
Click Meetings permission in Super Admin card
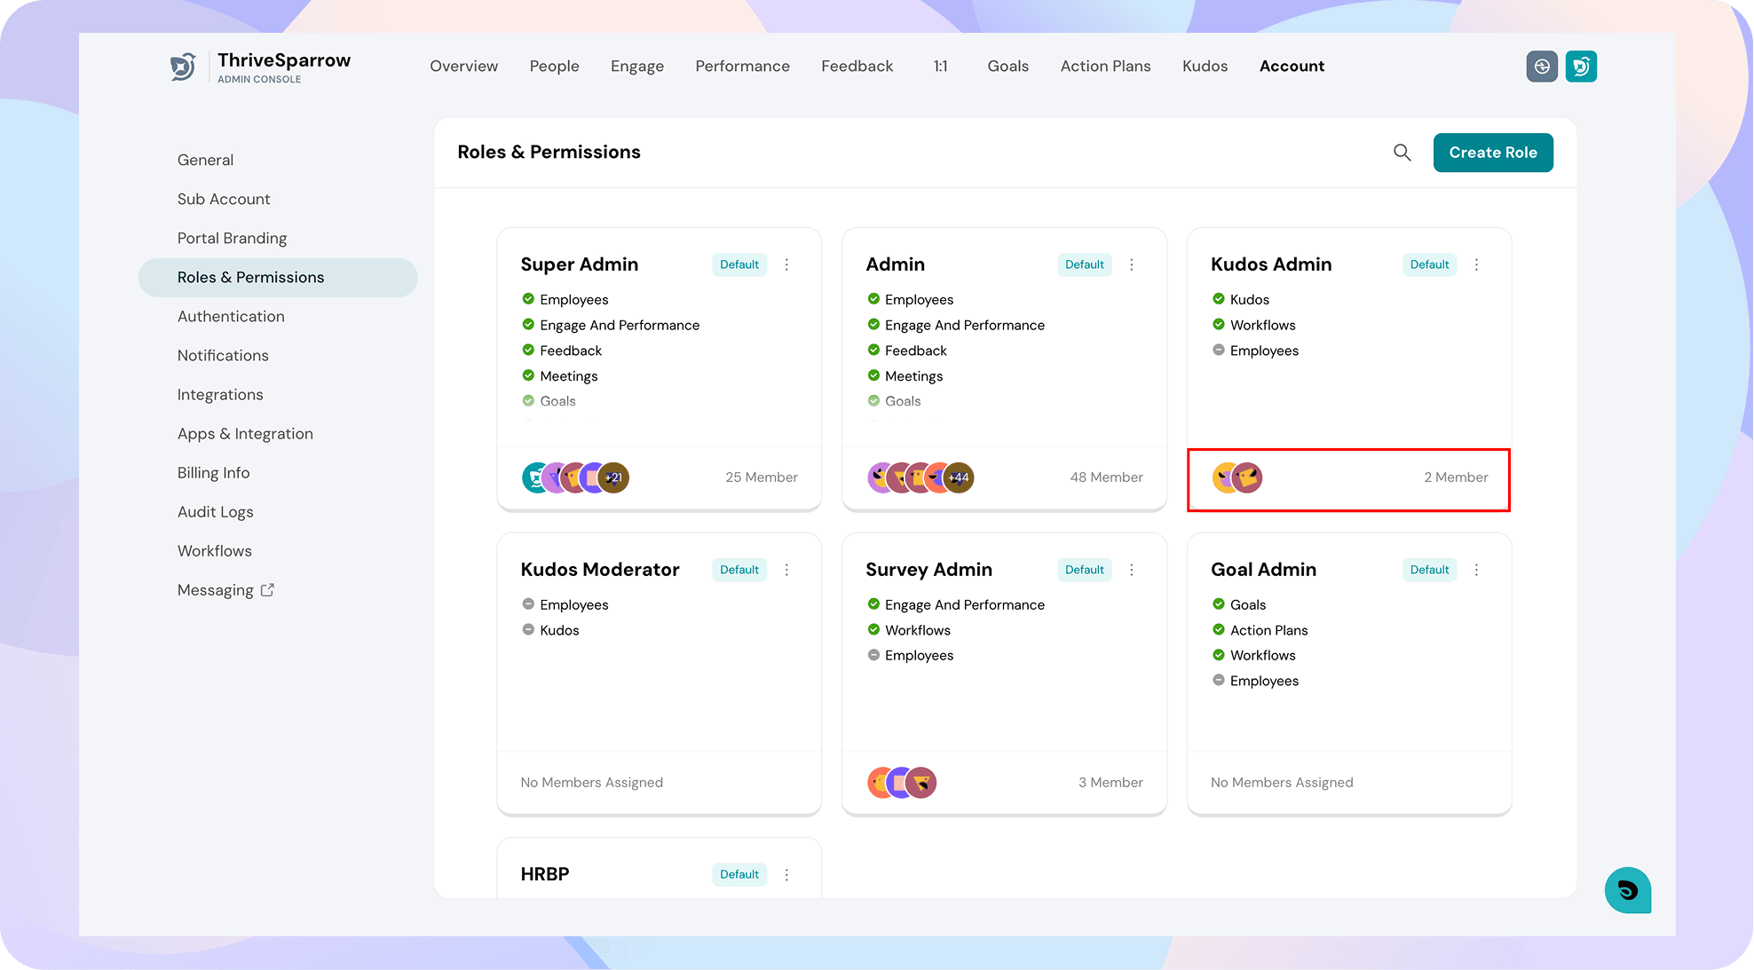569,376
